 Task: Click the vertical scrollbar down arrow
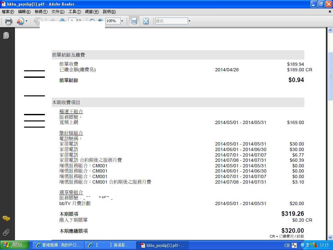pos(330,237)
